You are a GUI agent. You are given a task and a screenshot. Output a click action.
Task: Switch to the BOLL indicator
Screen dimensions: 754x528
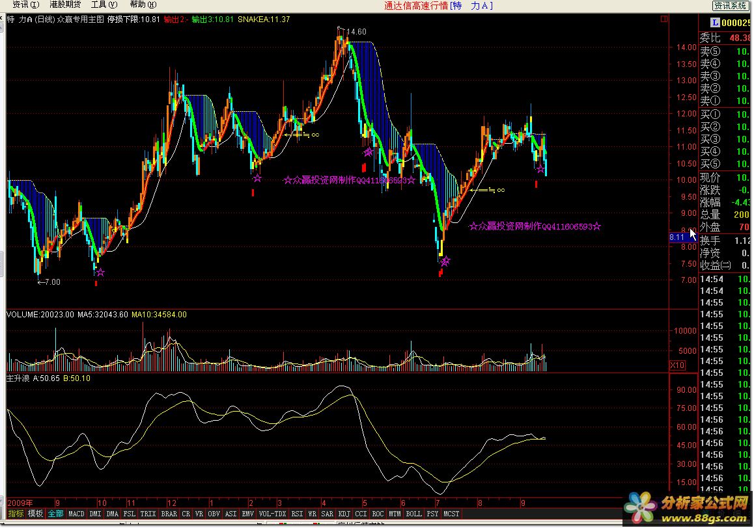[413, 514]
